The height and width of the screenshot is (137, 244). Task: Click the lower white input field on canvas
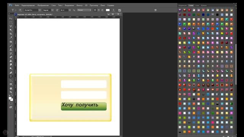(x=84, y=95)
